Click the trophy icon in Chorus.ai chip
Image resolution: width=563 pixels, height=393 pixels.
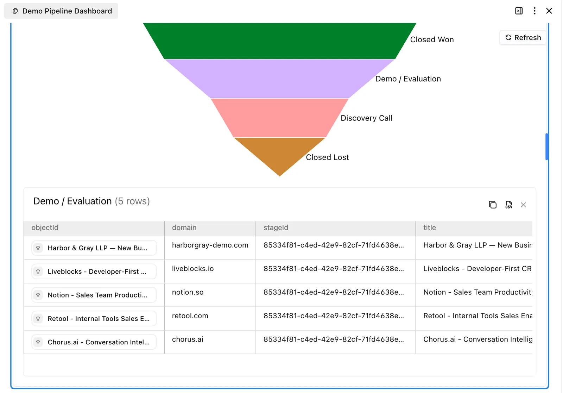tap(38, 342)
